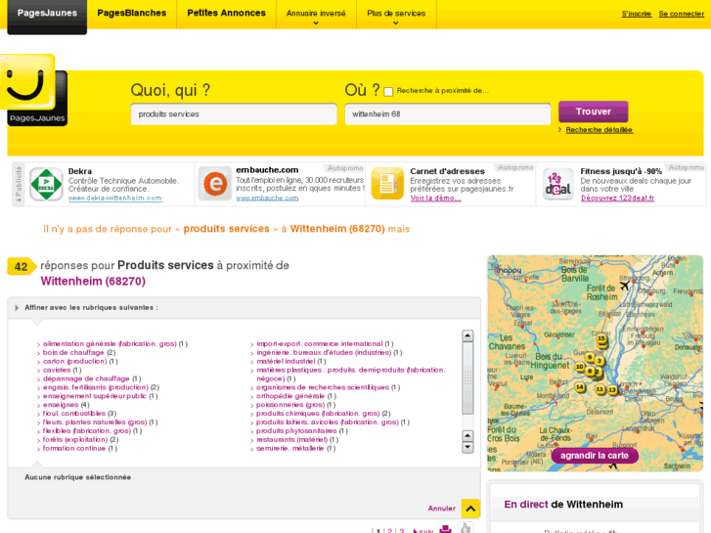The width and height of the screenshot is (711, 533).
Task: Filter by 'poissonneries (gros)' rubrique
Action: (290, 405)
